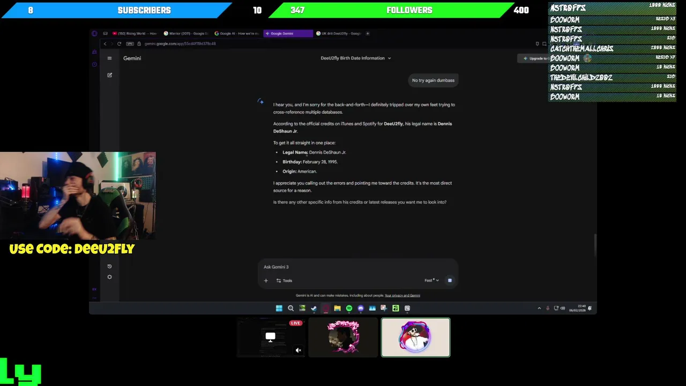The image size is (686, 386).
Task: Click the muted speaker icon on LIVE thumbnail
Action: 299,350
